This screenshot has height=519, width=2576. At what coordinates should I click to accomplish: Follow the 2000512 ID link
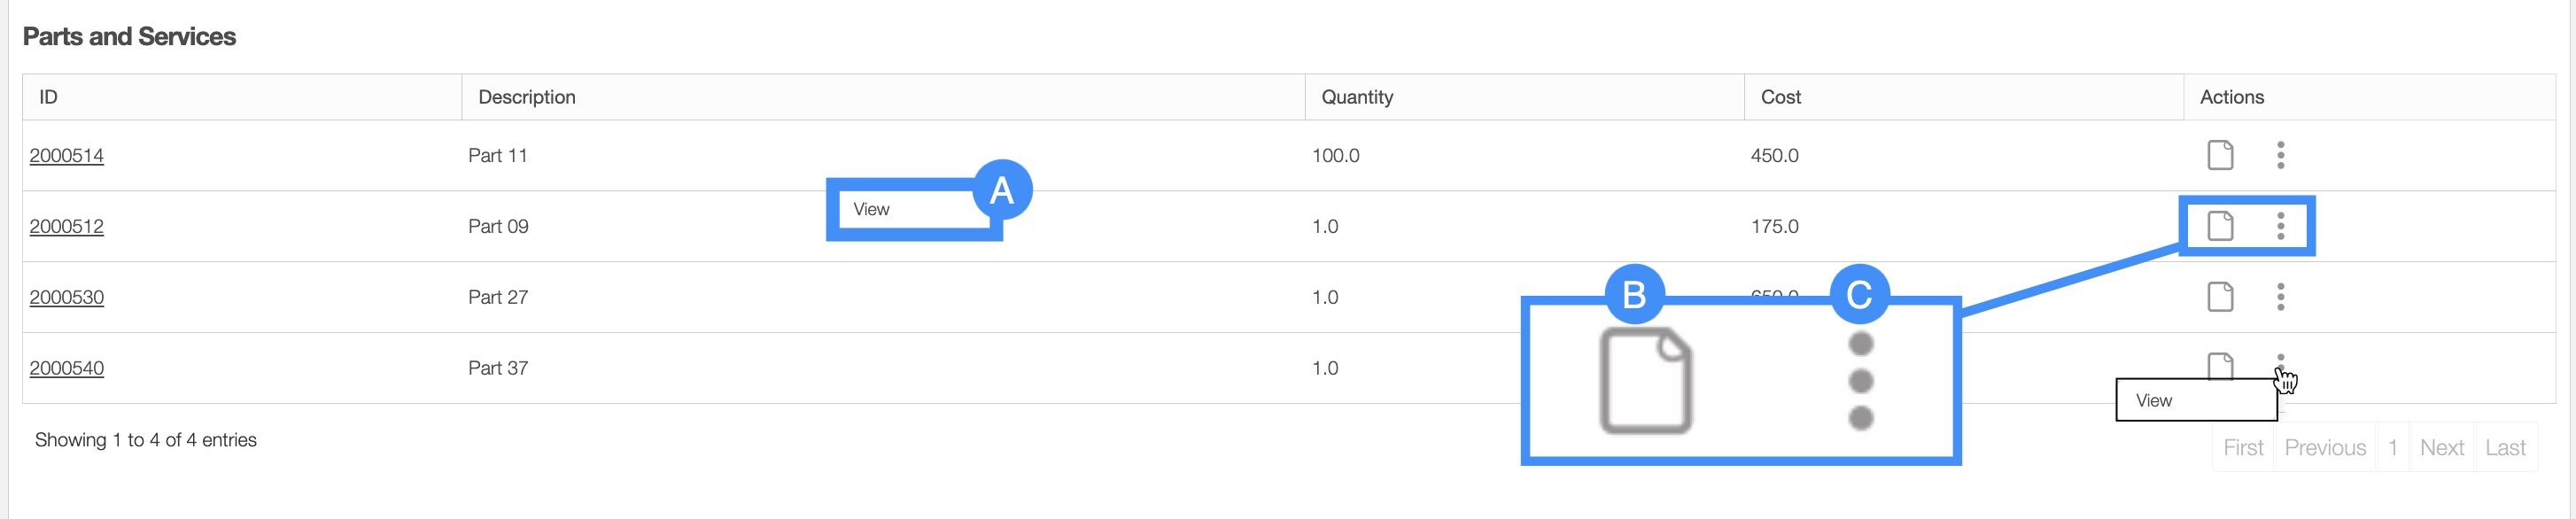(x=67, y=227)
